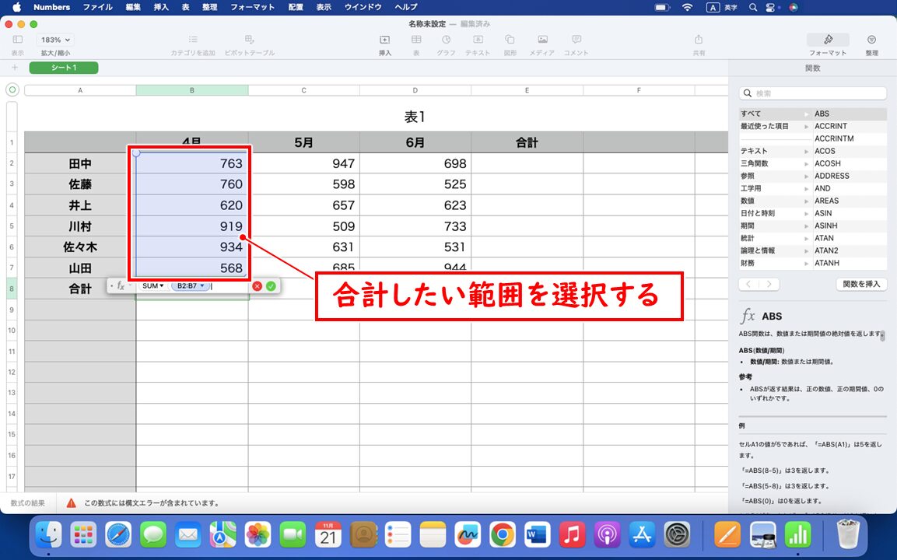Open the 表 (table) insert icon

click(x=416, y=43)
